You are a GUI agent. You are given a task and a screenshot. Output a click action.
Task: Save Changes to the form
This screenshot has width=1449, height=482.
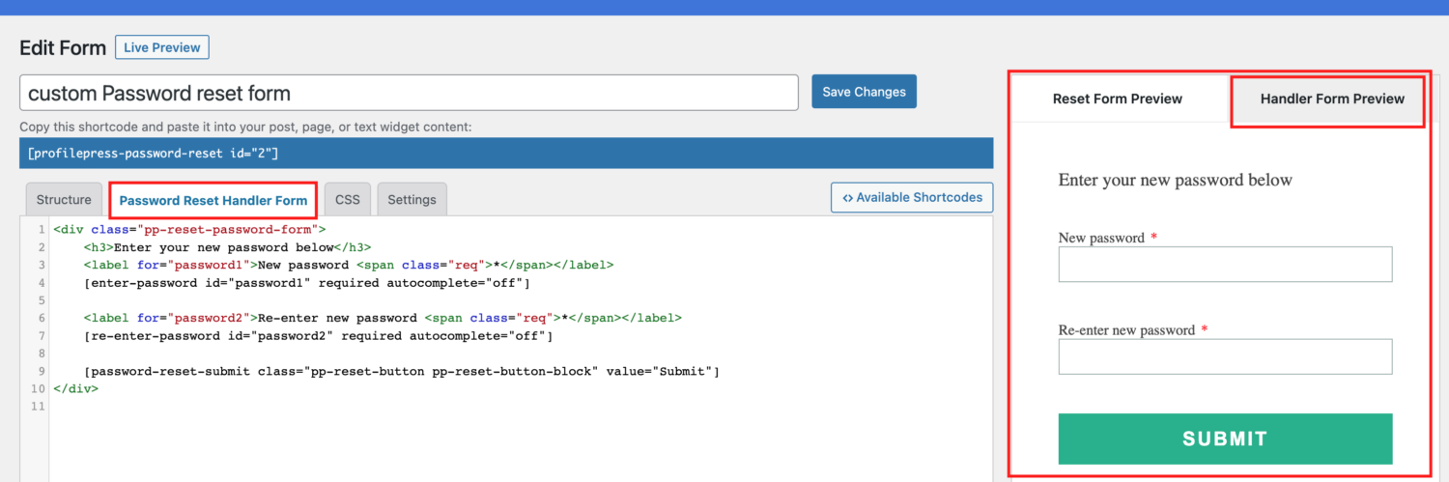(x=864, y=92)
